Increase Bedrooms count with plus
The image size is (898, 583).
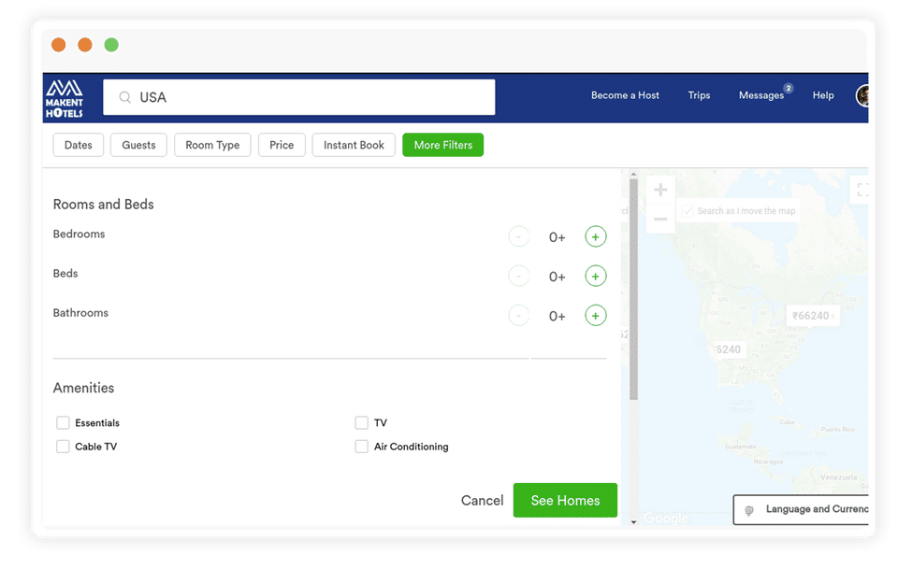pos(596,237)
